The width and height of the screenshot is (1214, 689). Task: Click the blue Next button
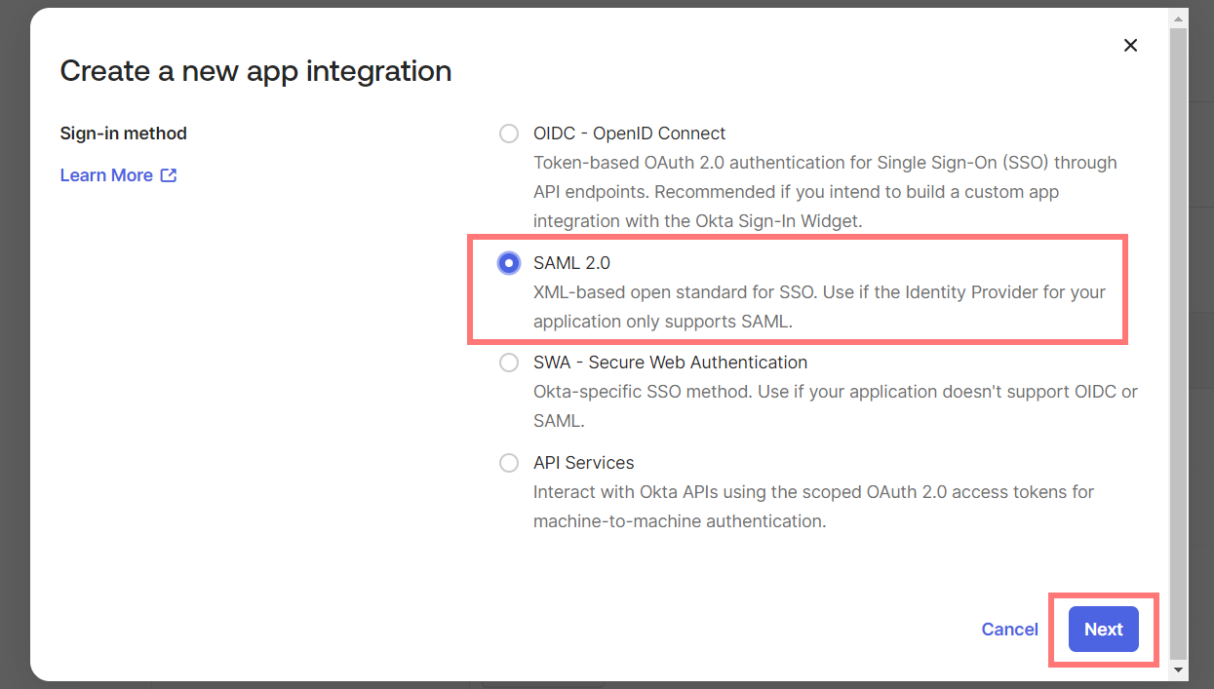point(1104,630)
